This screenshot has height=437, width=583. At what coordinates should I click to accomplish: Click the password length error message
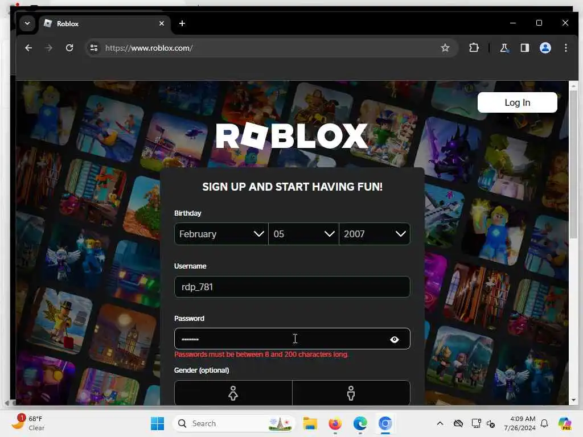click(x=261, y=354)
